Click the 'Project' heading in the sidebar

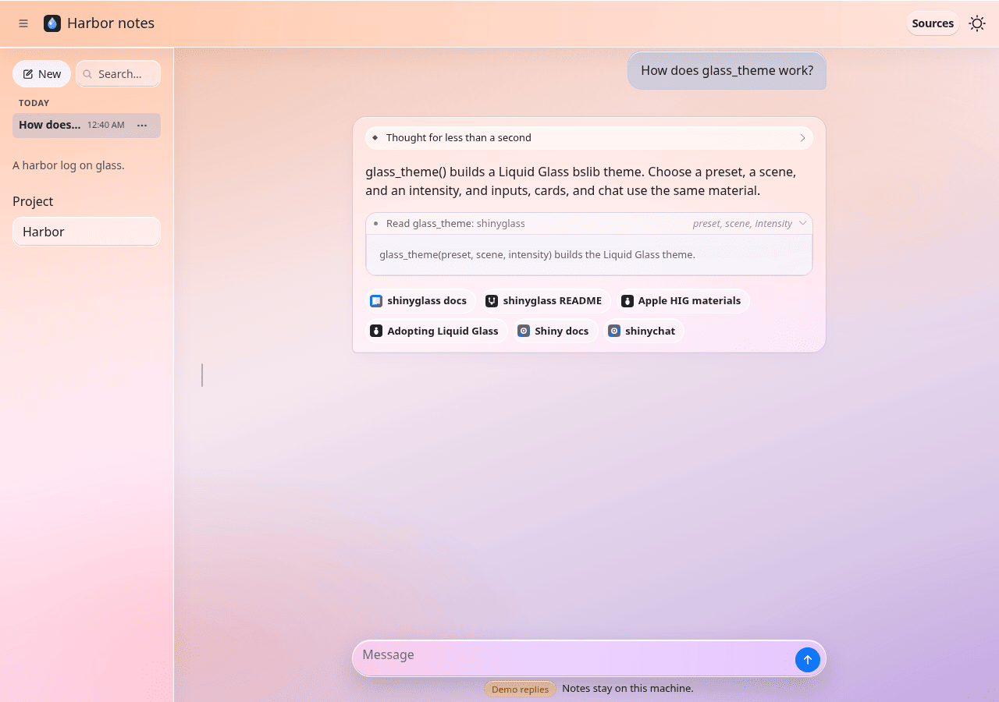tap(33, 201)
